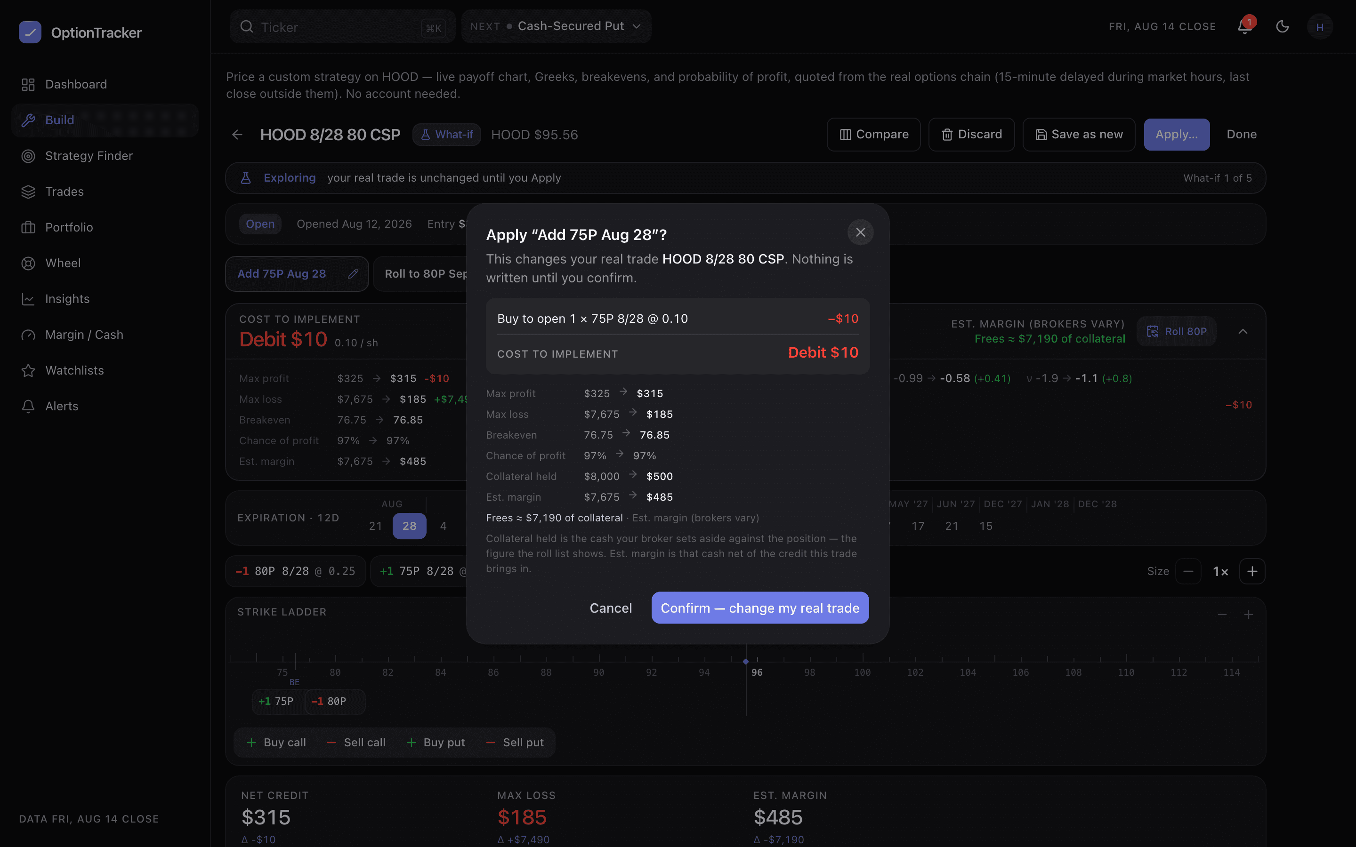Click the Exploring flask icon in the banner

click(x=245, y=178)
